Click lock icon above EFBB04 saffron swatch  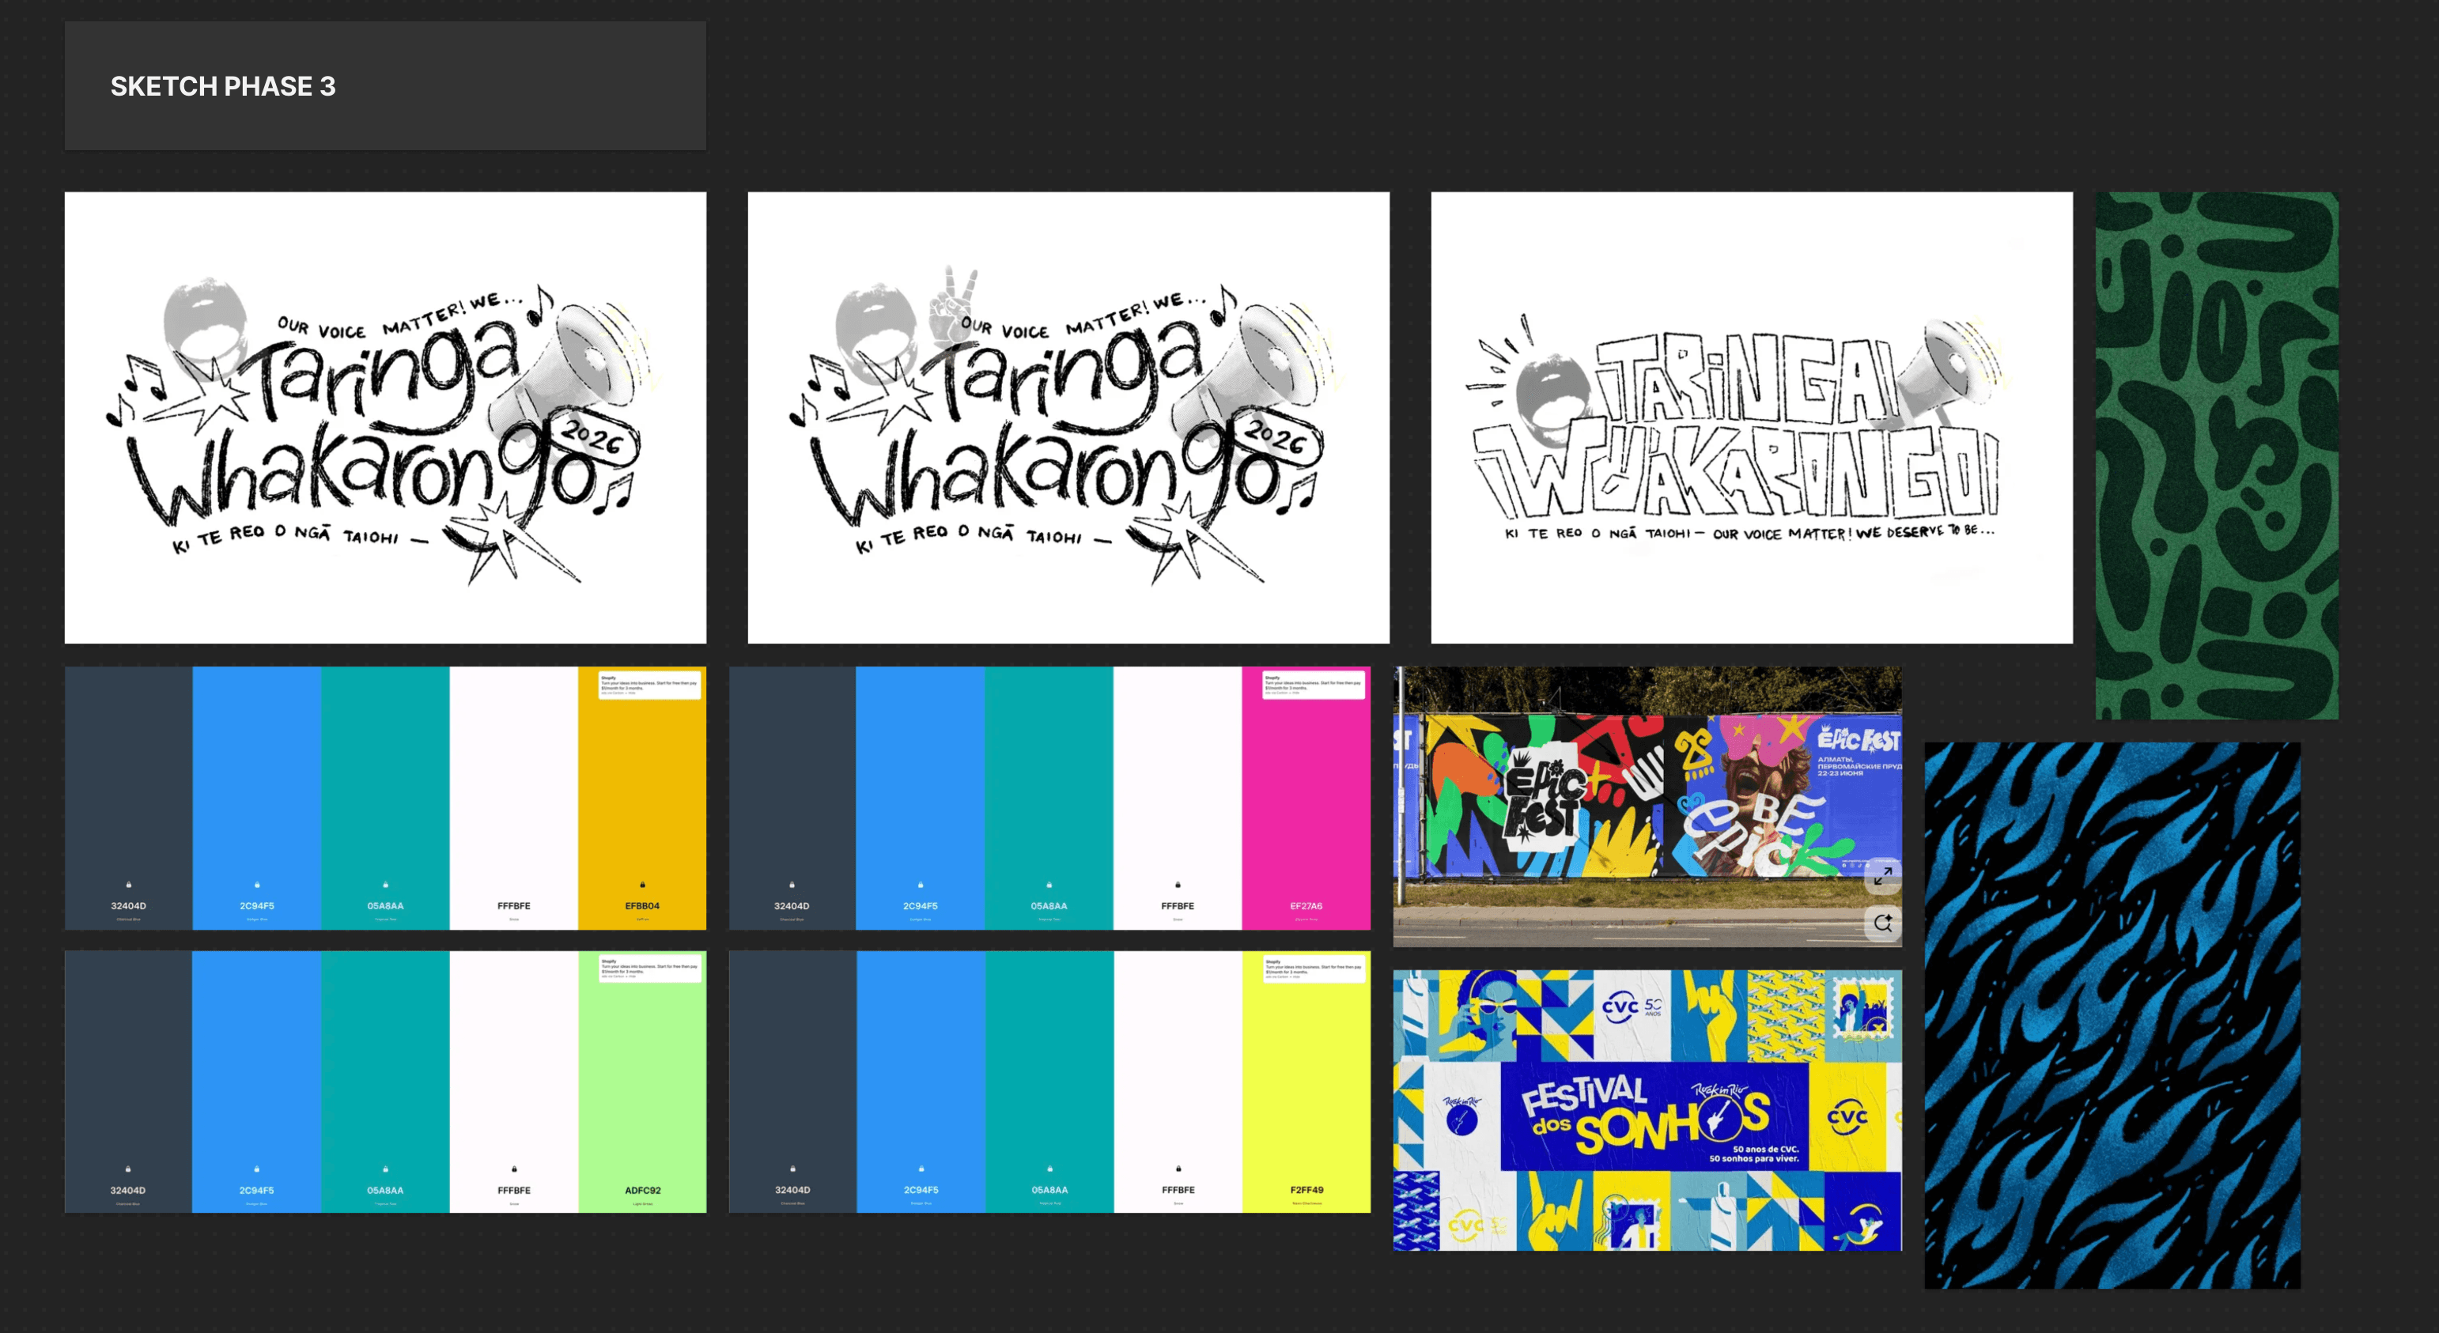click(x=642, y=884)
